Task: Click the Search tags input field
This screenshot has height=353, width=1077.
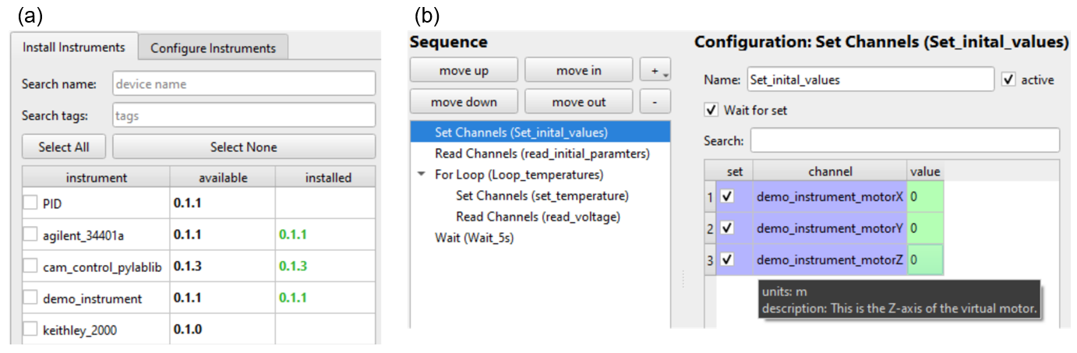Action: pyautogui.click(x=243, y=115)
